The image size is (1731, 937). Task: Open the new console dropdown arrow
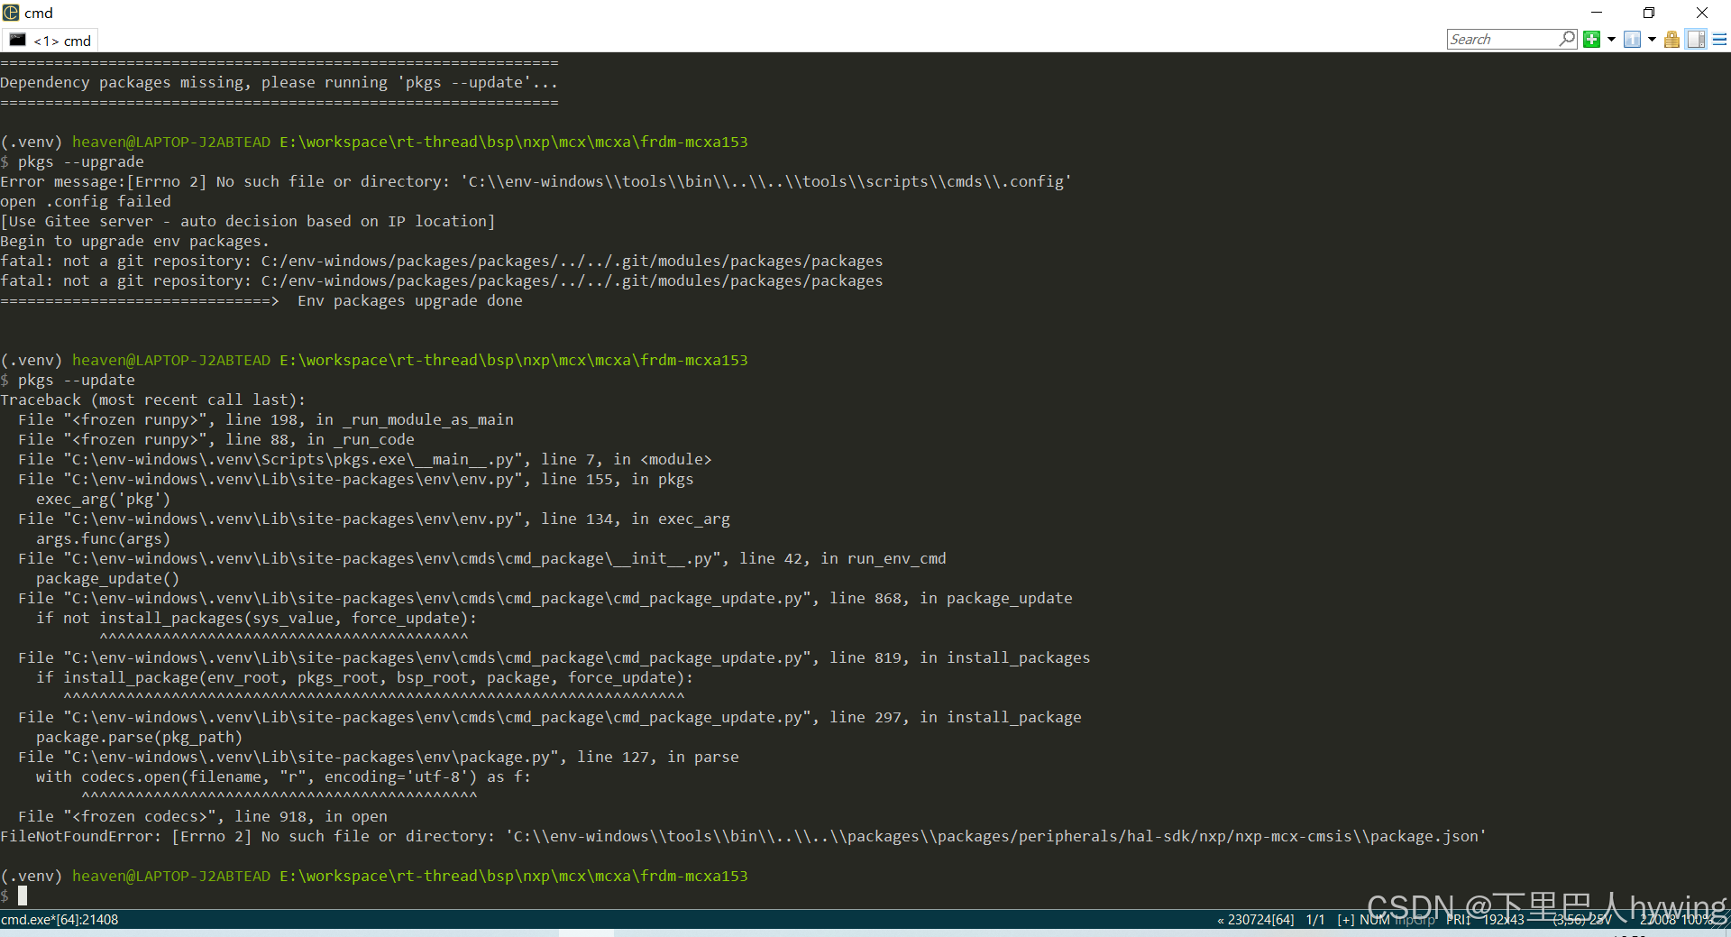(1611, 39)
